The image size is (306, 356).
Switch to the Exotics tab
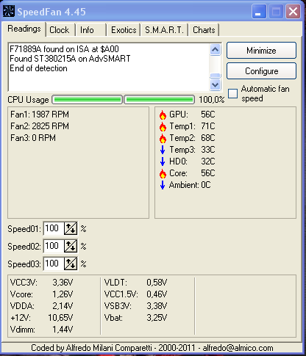pos(124,30)
